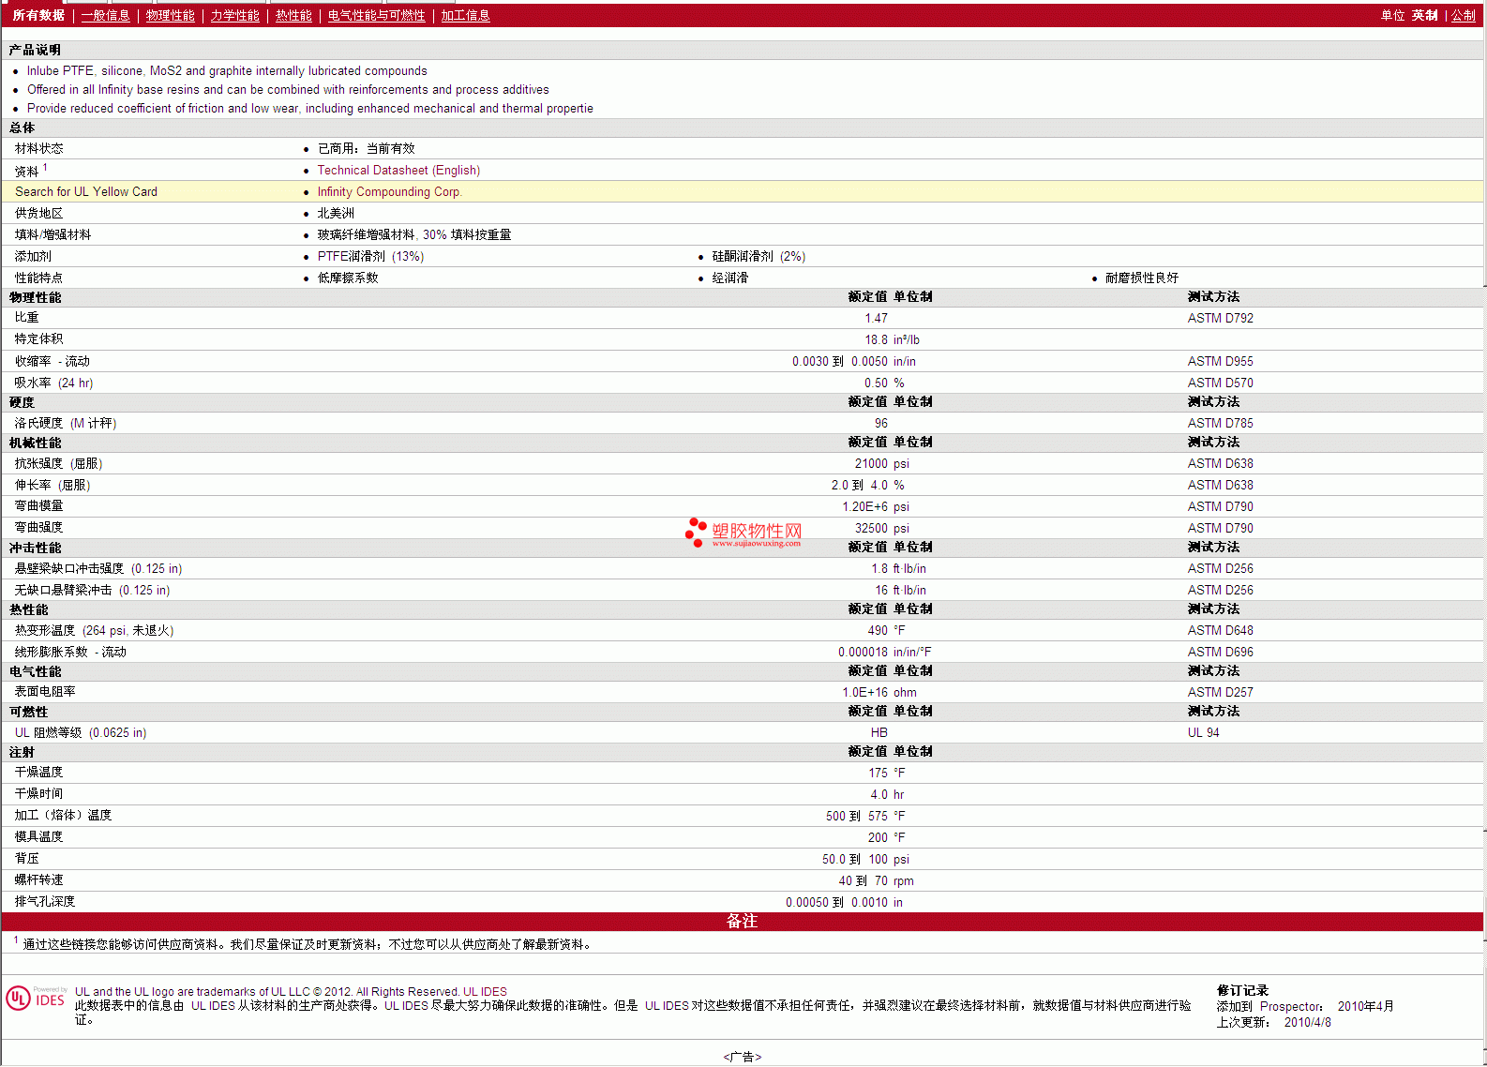Click the 干燥时间 value 4.0
The image size is (1487, 1067).
879,795
